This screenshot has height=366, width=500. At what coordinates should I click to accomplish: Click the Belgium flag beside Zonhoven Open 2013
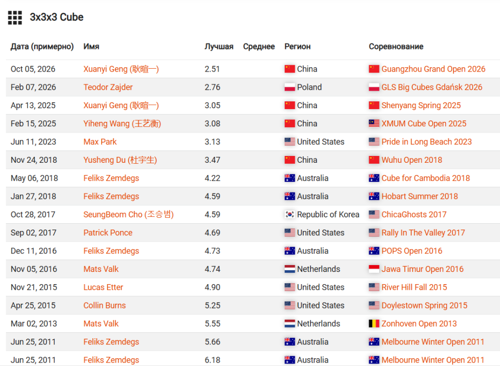click(x=374, y=323)
